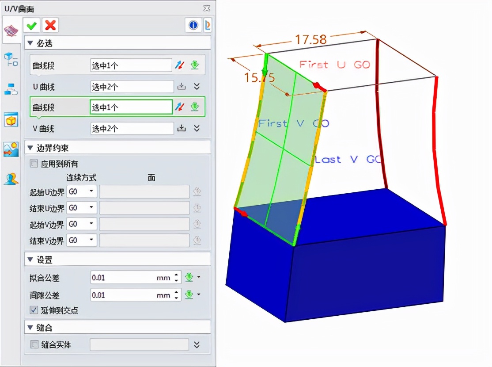This screenshot has width=492, height=367.
Task: Click face pick icon for 结束V边界
Action: point(197,240)
